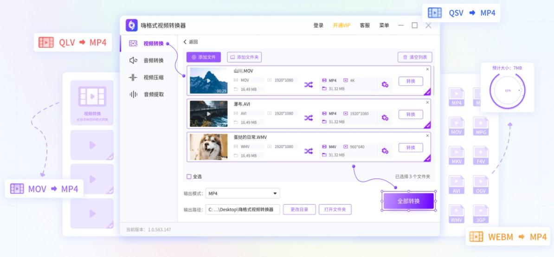The image size is (554, 257).
Task: Click the 16.49 MB source folder icon for 瀑布.AVI
Action: pyautogui.click(x=236, y=122)
